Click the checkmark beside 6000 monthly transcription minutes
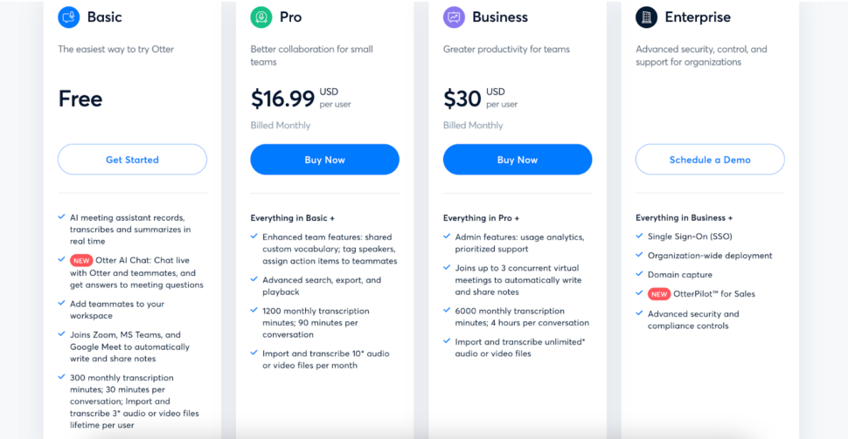Screen dimensions: 848x439 447,310
